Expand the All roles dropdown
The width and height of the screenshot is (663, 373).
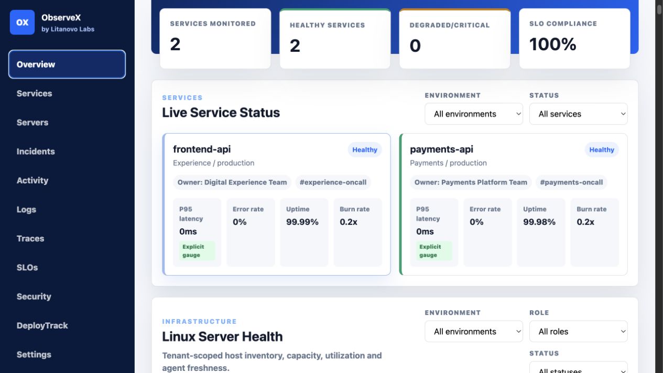[579, 331]
